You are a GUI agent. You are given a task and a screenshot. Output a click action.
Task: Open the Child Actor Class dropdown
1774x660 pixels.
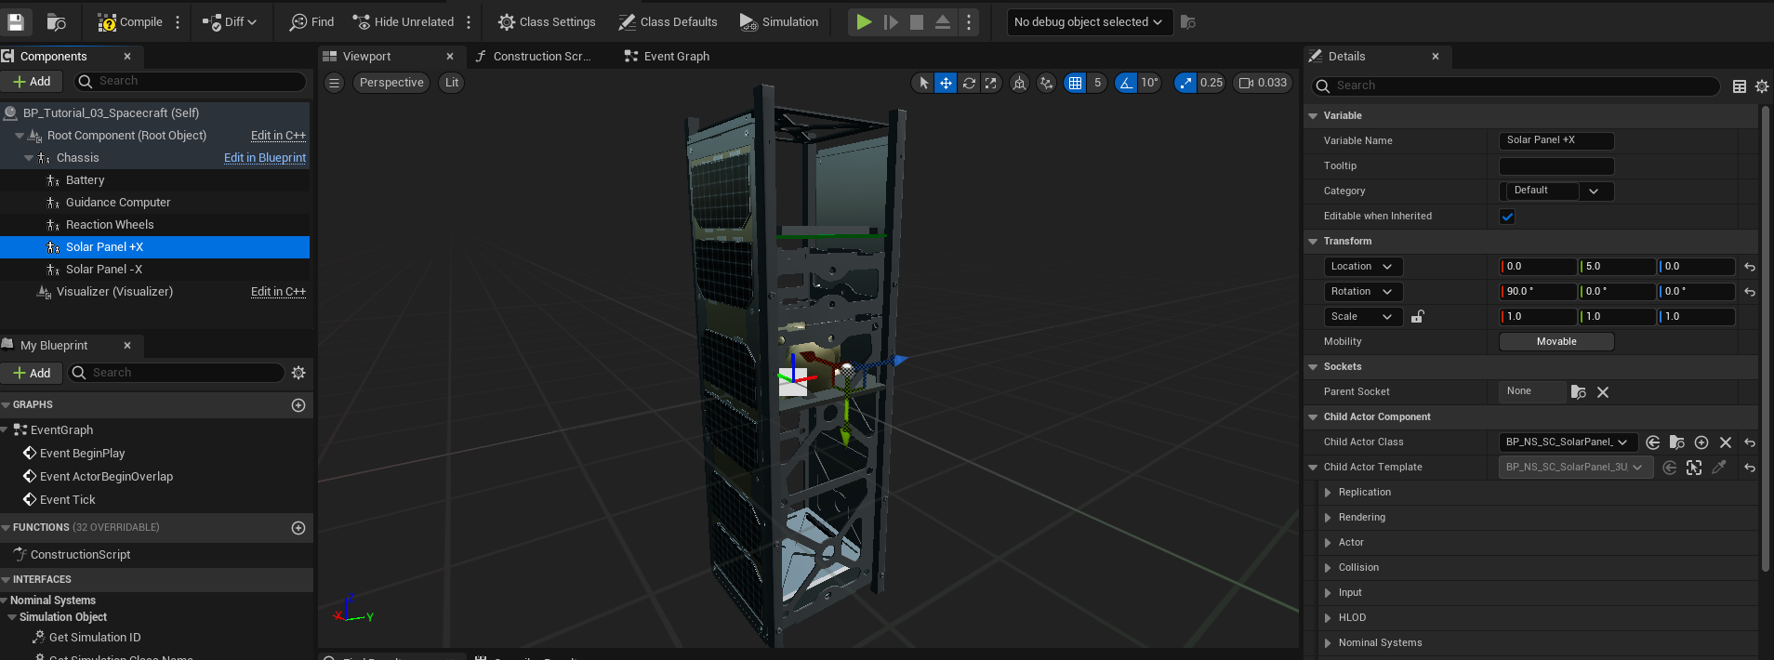click(1567, 442)
